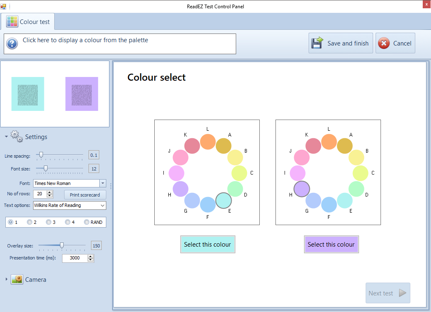
Task: Click the blue help question mark icon
Action: tap(12, 43)
